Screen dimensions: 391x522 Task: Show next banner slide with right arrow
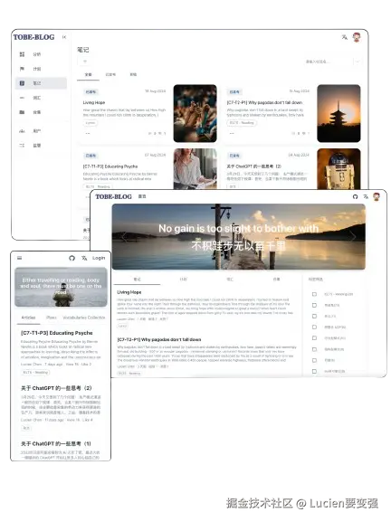point(353,237)
